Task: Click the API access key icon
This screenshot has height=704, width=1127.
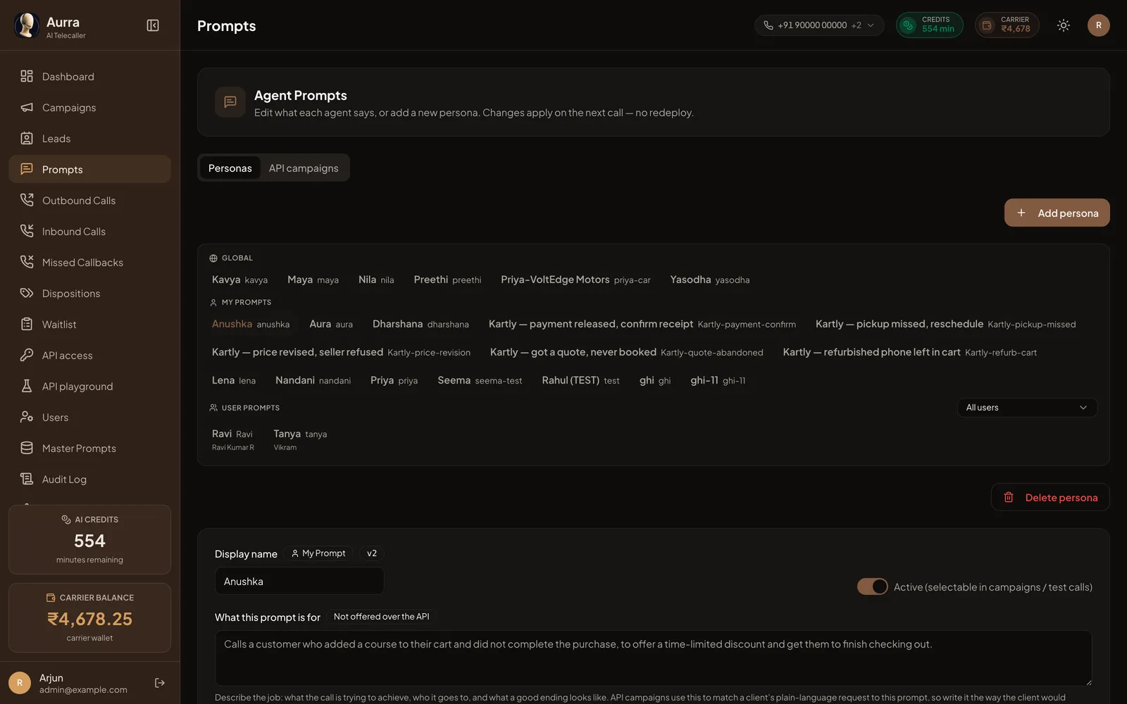Action: click(x=27, y=355)
